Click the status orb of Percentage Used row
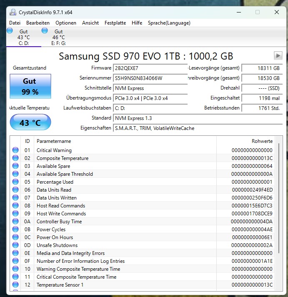Viewport: 288px width, 297px height. click(x=15, y=182)
